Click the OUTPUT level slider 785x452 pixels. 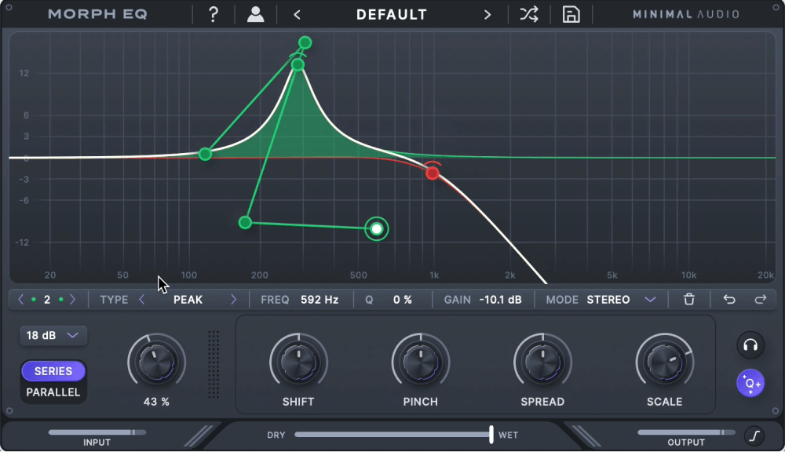pos(686,432)
